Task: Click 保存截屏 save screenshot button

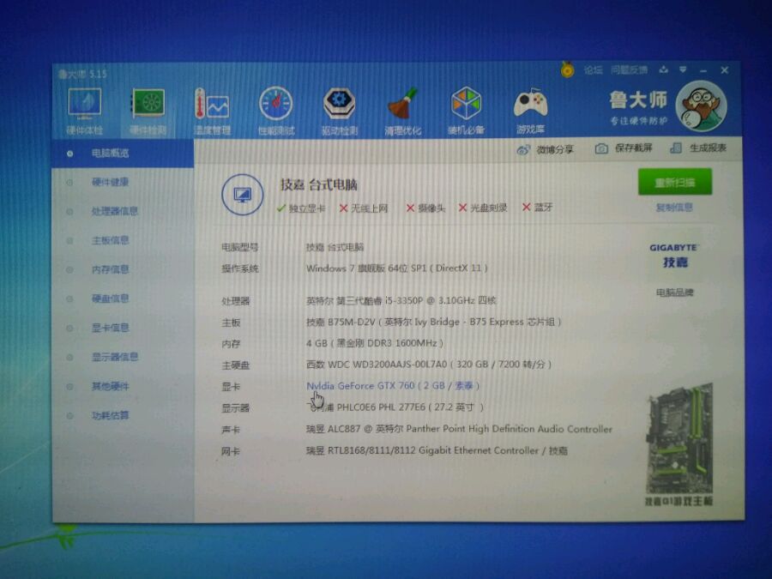Action: 624,148
